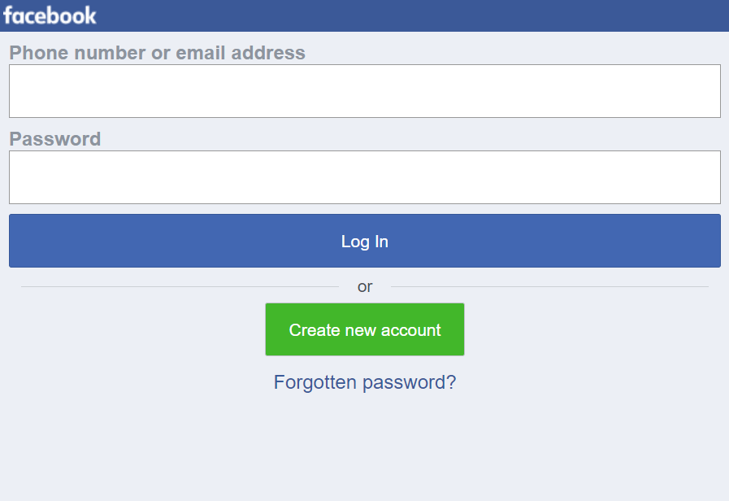Screen dimensions: 729x501
Task: Select the email address text field
Action: 364,91
